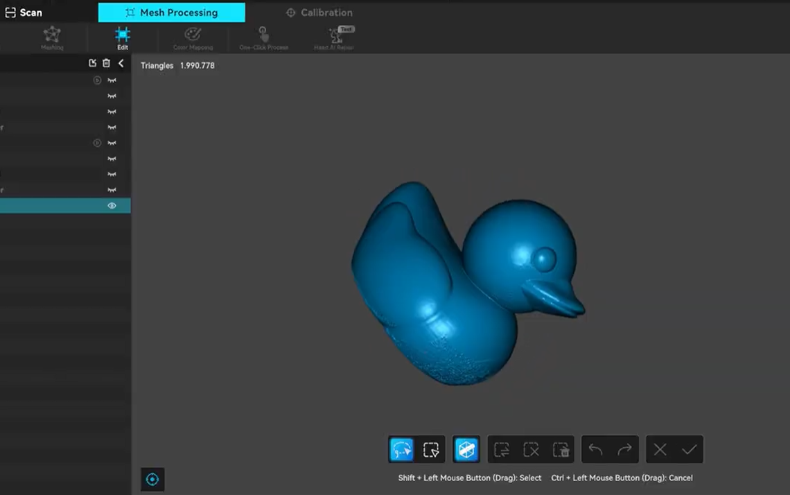Collapse the left panel with the chevron
The image size is (790, 495).
pyautogui.click(x=121, y=63)
